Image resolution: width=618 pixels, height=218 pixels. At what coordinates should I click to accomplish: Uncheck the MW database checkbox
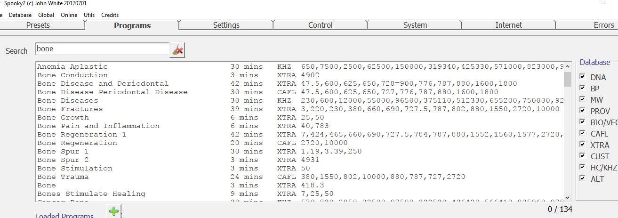582,99
